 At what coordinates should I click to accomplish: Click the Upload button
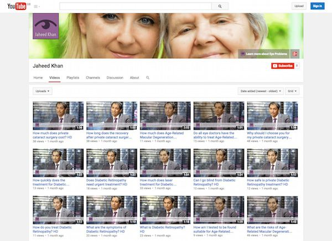pos(299,6)
